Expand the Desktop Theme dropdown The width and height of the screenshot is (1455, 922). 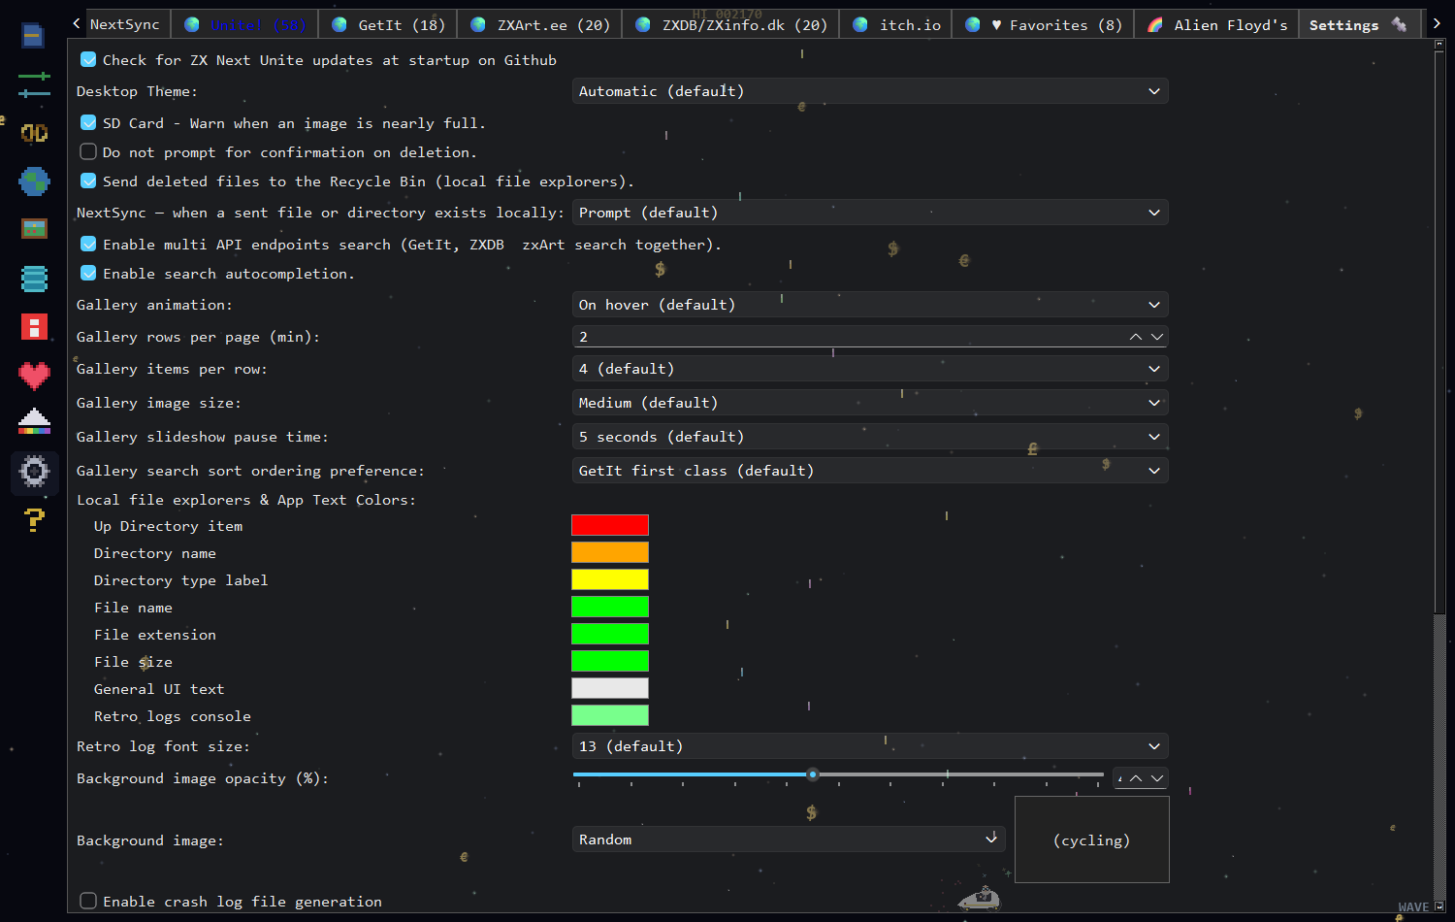click(870, 91)
